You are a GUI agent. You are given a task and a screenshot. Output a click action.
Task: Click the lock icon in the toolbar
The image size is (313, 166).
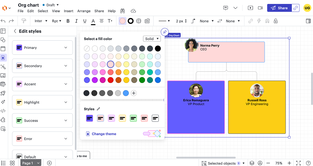276,21
